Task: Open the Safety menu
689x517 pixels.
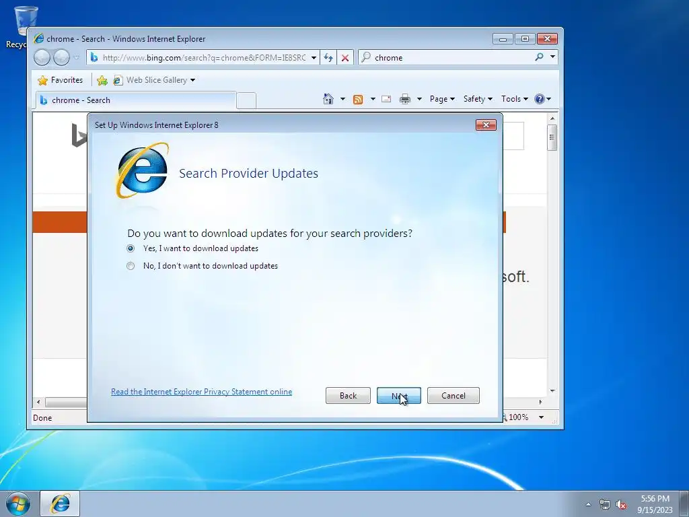Action: (478, 99)
